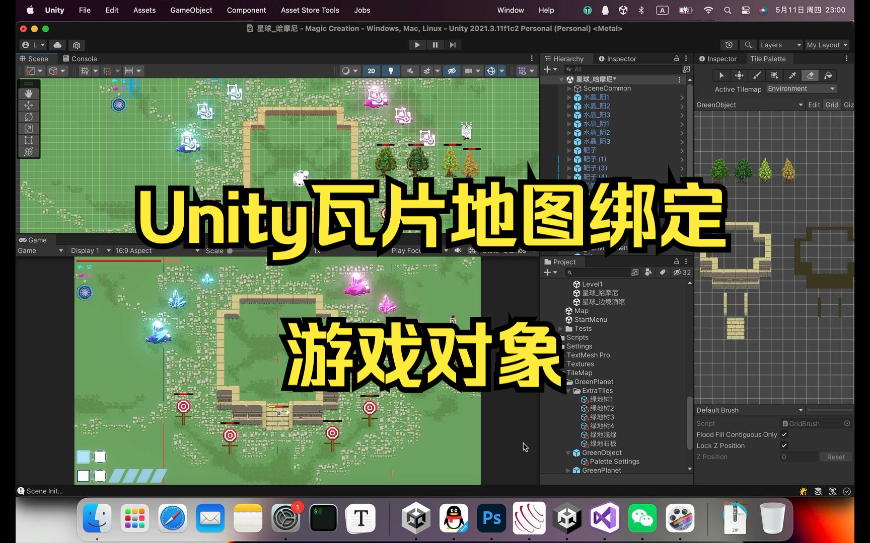
Task: Open the Assets menu
Action: click(x=144, y=10)
